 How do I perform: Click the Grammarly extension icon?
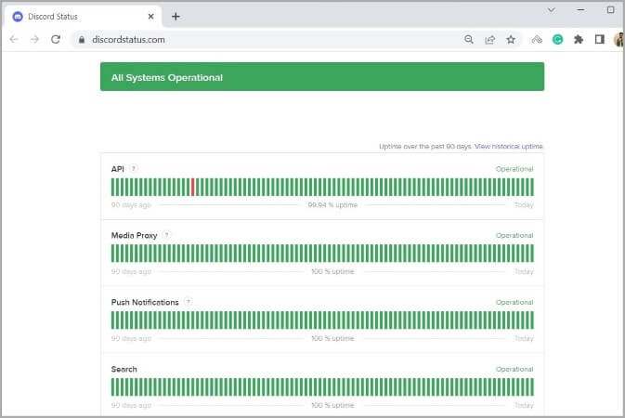pyautogui.click(x=558, y=40)
